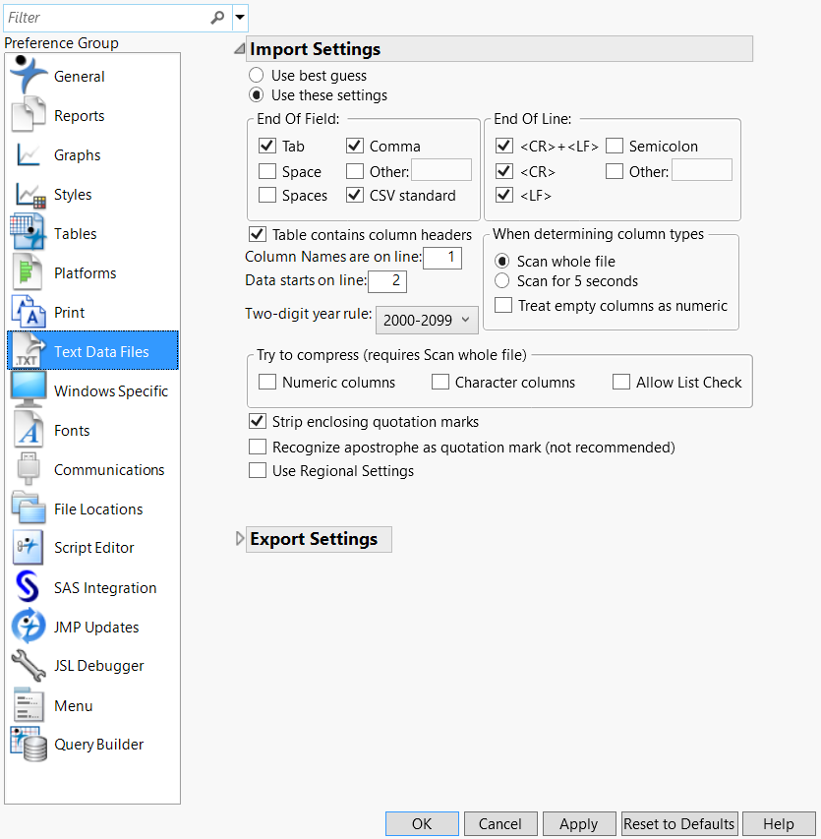Open the Two-digit year rule dropdown
The image size is (821, 839).
(426, 319)
